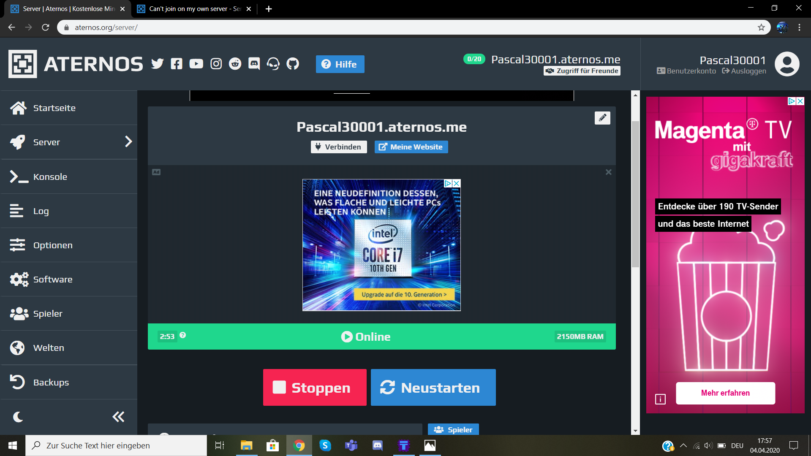Click Ausloggen to log out
Image resolution: width=811 pixels, height=456 pixels.
coord(744,71)
